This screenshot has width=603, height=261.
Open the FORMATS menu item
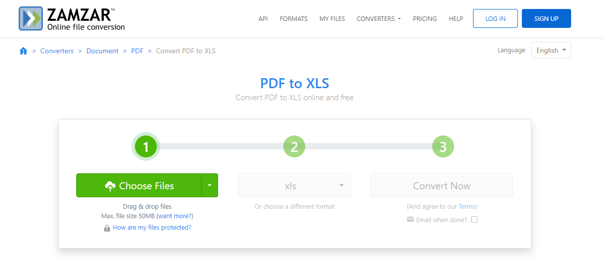pyautogui.click(x=294, y=19)
